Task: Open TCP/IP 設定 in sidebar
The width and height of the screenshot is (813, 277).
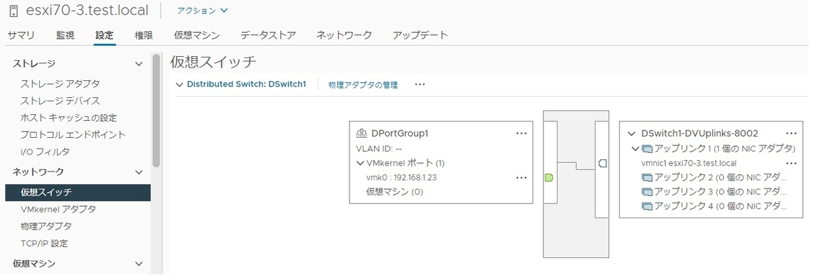Action: coord(44,243)
